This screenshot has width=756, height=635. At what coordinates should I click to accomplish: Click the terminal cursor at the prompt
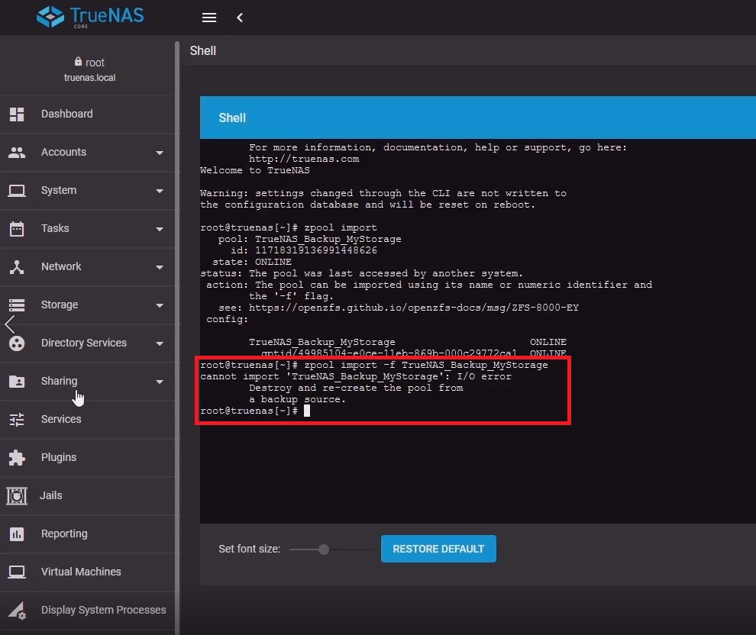coord(307,411)
